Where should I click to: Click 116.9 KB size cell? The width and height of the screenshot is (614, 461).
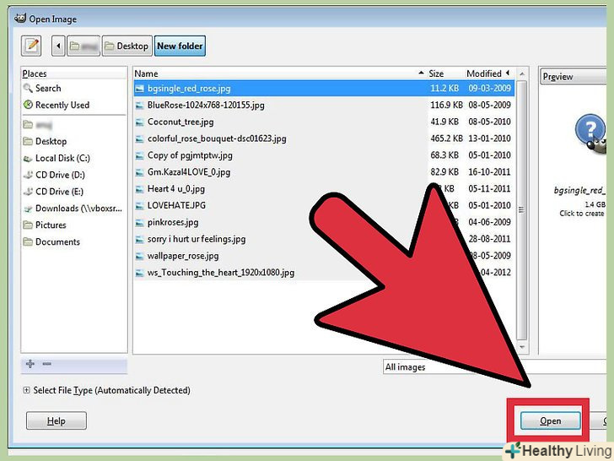click(x=446, y=105)
